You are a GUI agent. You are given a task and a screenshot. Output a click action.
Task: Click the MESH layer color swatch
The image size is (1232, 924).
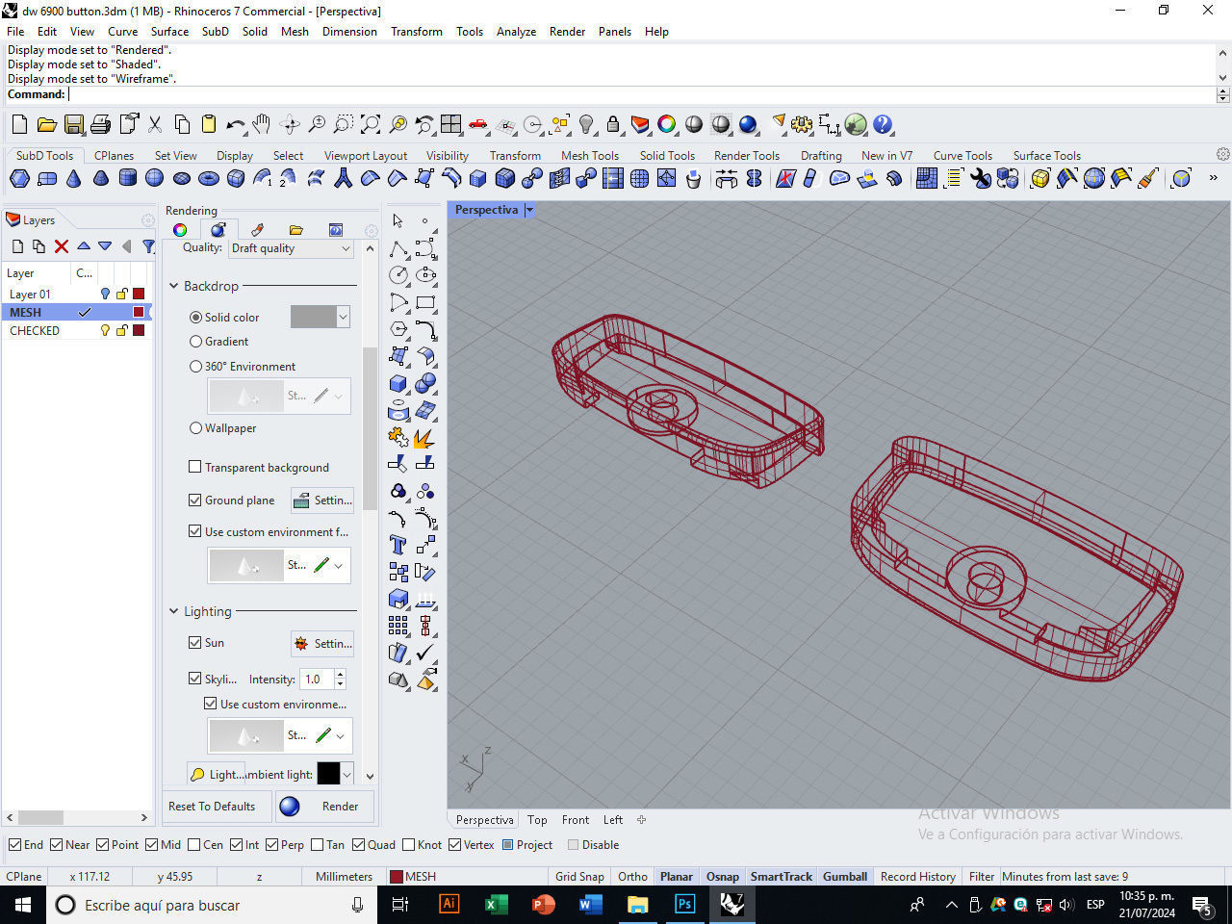click(139, 312)
